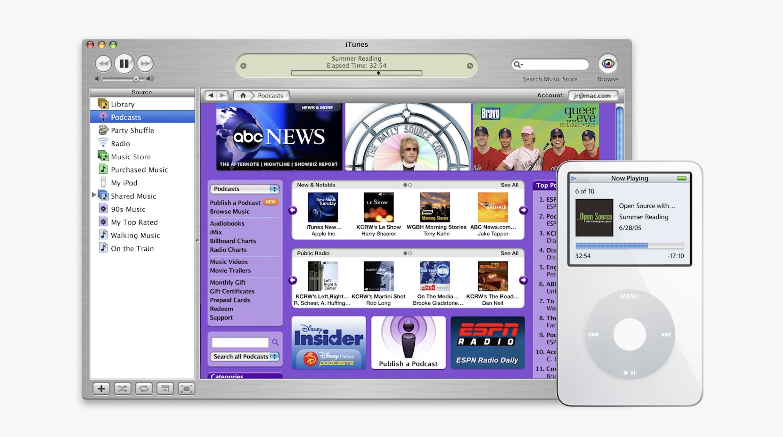The height and width of the screenshot is (437, 783).
Task: Click the Search Music Store input field
Action: (550, 64)
